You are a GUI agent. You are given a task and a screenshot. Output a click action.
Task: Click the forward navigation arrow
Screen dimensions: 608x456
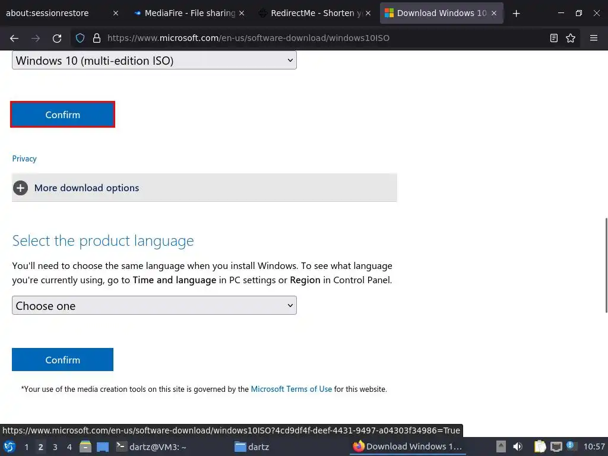click(x=36, y=38)
